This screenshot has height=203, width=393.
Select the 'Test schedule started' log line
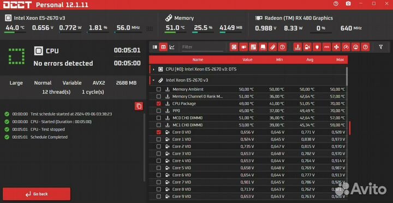[x=71, y=114]
